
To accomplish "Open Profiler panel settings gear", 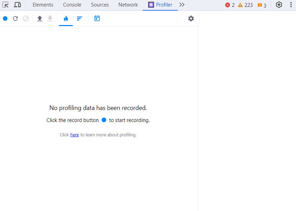I will point(191,18).
